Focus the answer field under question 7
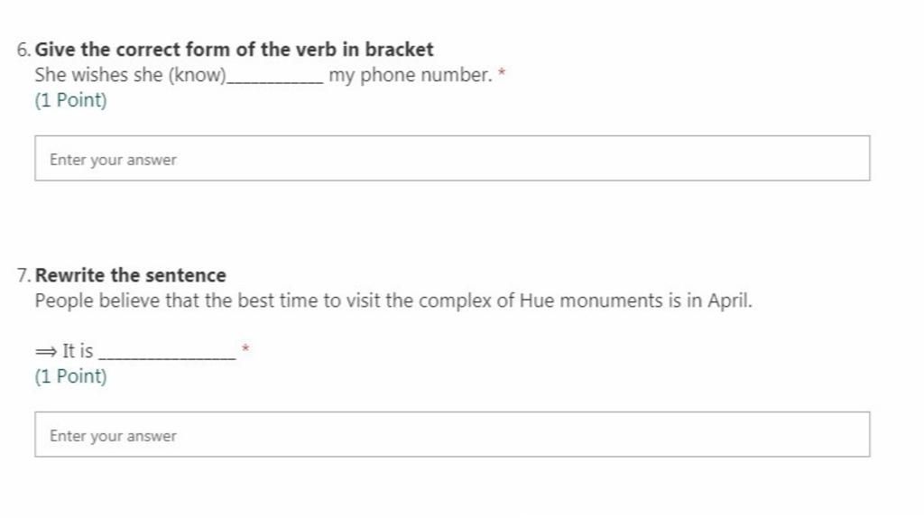924x518 pixels. [452, 434]
